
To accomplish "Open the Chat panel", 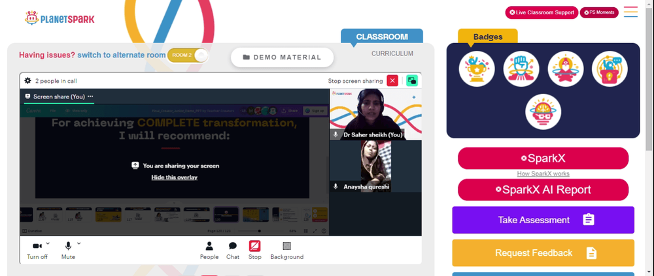I will [233, 251].
